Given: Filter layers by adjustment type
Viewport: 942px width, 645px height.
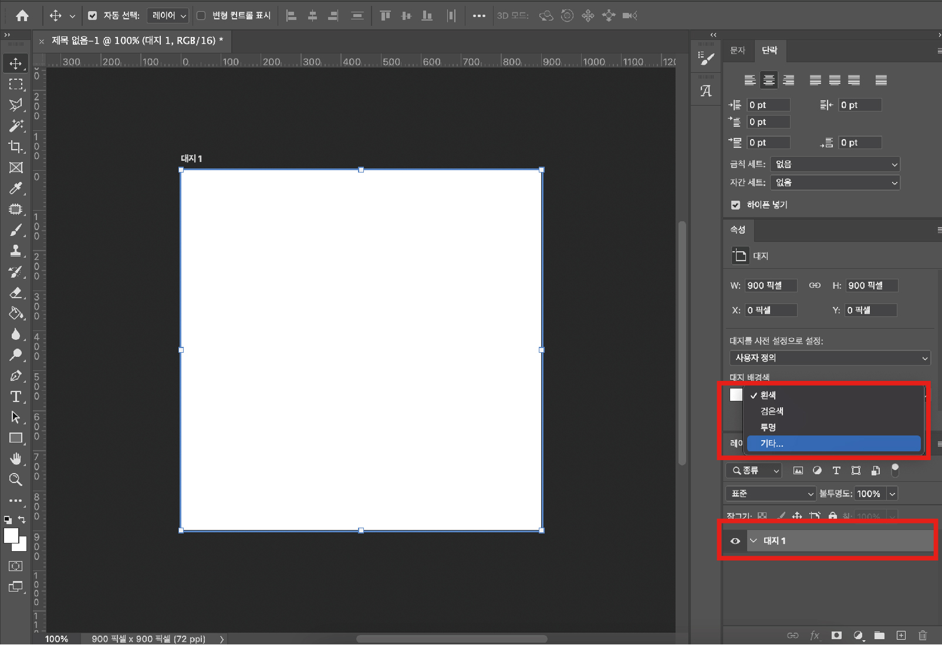Looking at the screenshot, I should pyautogui.click(x=817, y=471).
